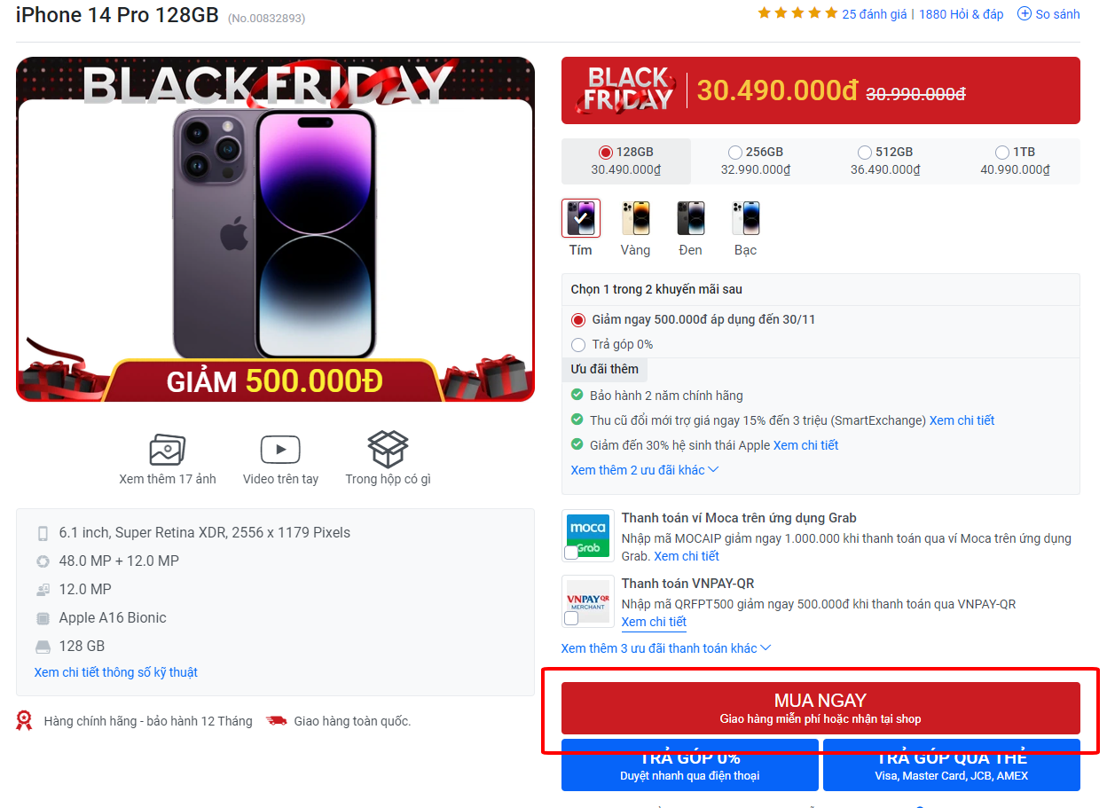Open the 'Trong hộp có gì' box icon
This screenshot has height=808, width=1107.
pos(388,450)
